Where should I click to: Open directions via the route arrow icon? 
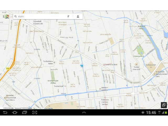pos(68,16)
